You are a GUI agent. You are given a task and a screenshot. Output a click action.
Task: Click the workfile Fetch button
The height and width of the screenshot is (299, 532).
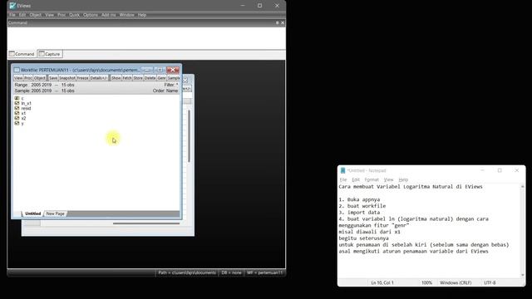(127, 78)
